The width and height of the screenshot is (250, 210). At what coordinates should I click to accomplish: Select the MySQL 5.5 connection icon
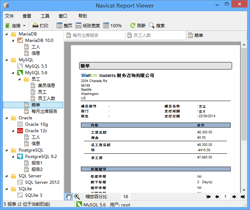point(20,66)
